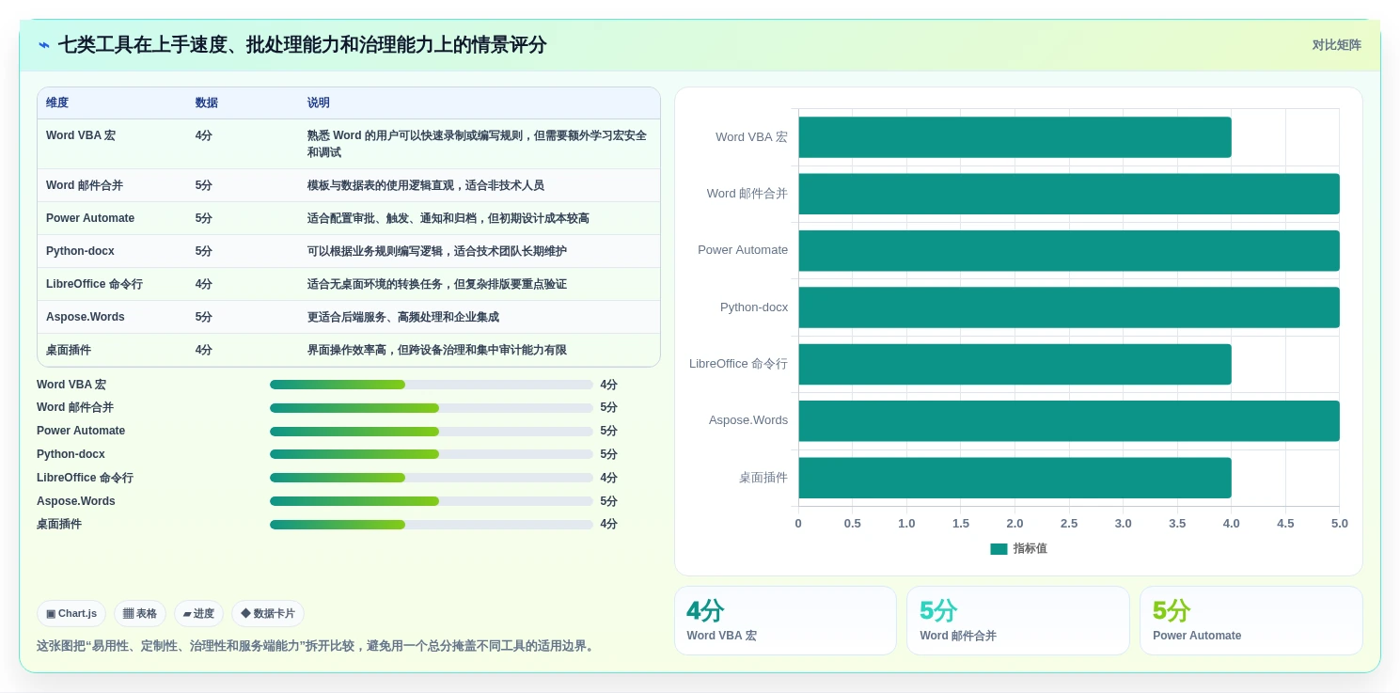Click the 进度 tag chip
This screenshot has width=1400, height=693.
coord(198,614)
